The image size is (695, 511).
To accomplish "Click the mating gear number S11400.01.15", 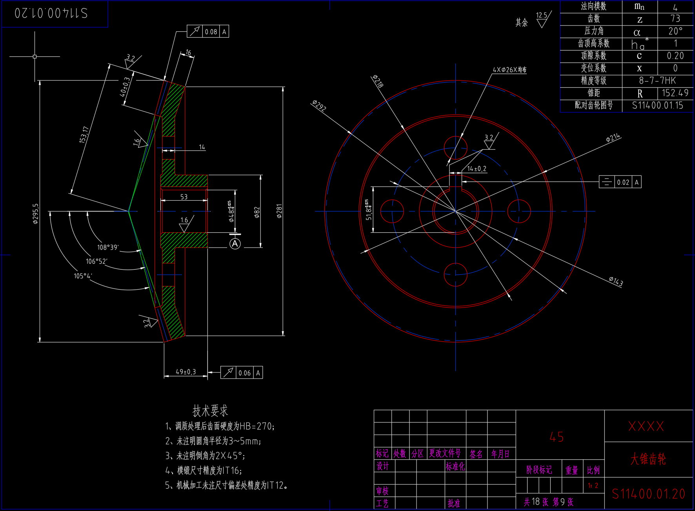I will 657,105.
